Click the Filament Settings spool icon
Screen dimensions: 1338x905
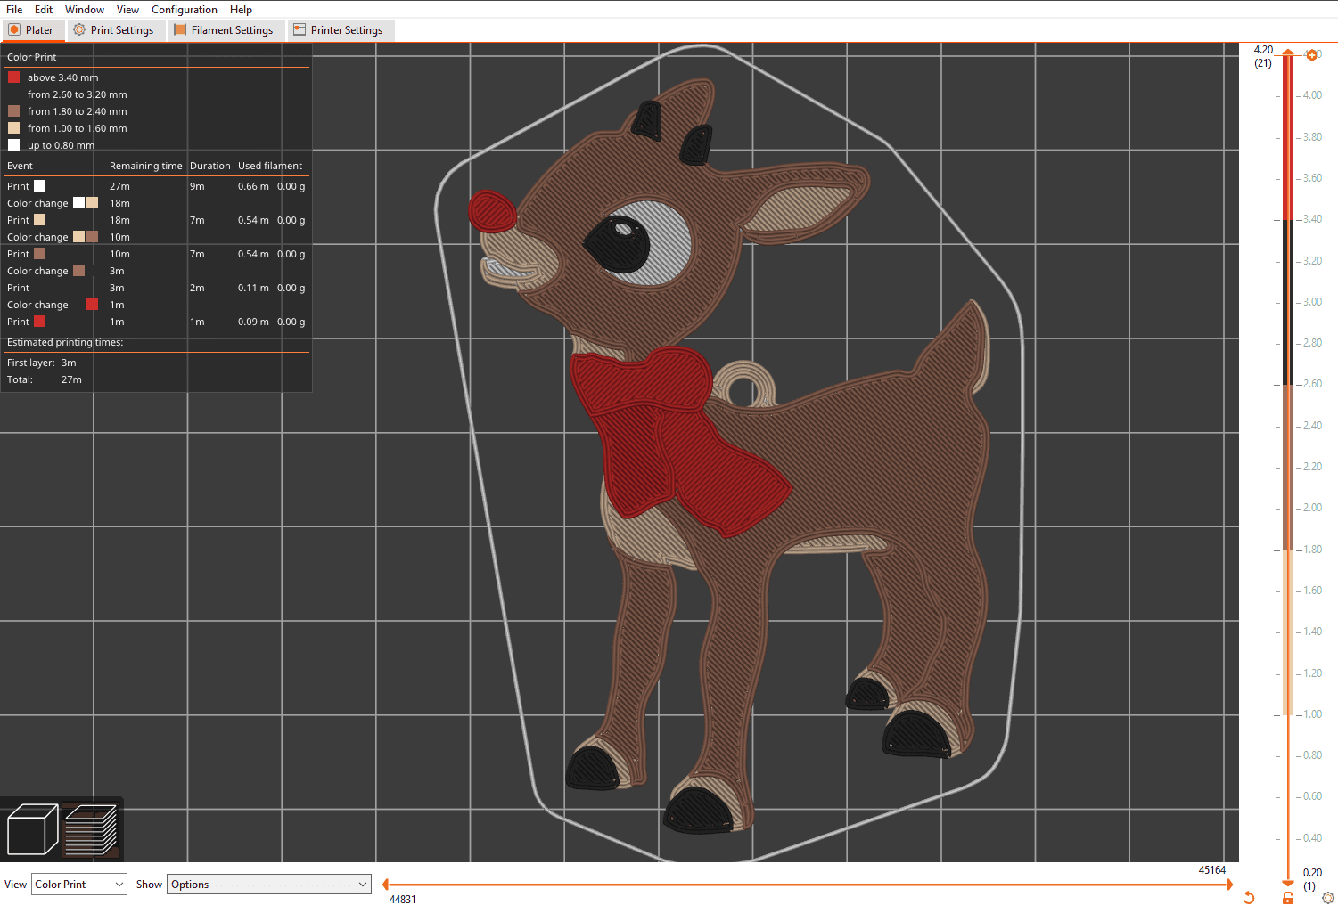point(180,29)
